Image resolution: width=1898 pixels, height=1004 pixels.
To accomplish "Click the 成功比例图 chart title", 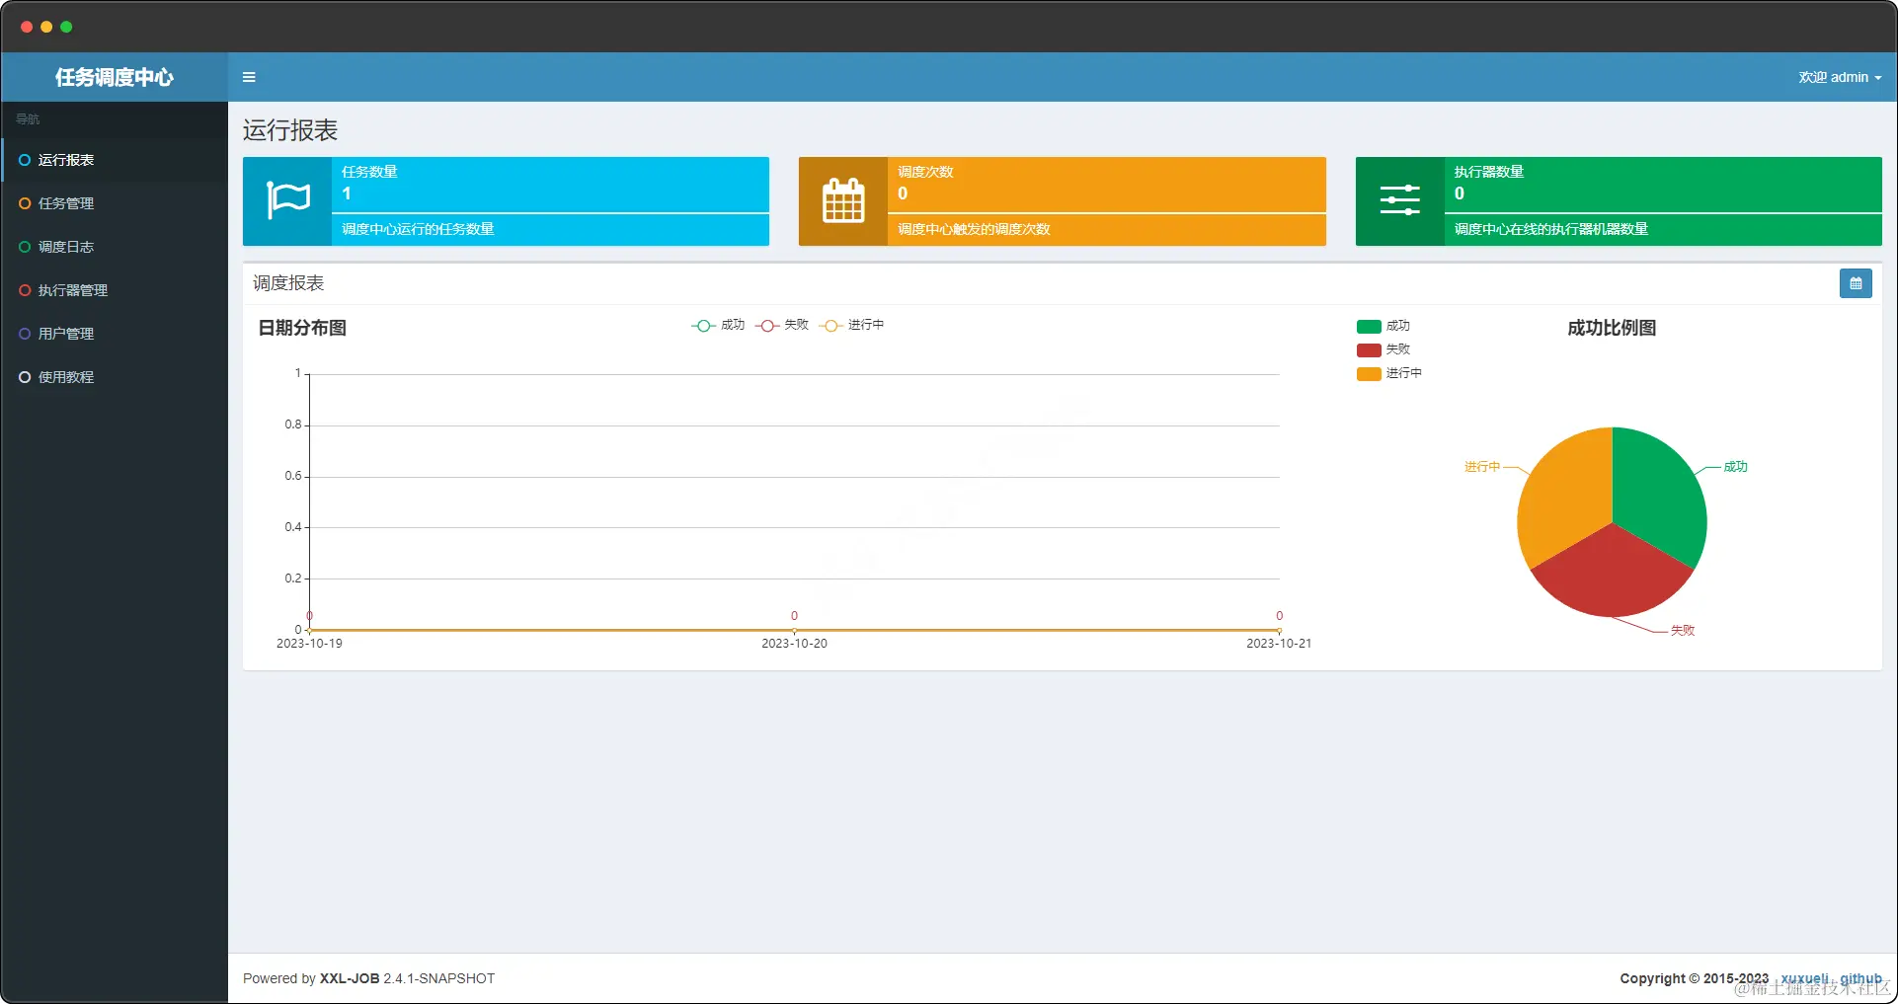I will tap(1612, 328).
